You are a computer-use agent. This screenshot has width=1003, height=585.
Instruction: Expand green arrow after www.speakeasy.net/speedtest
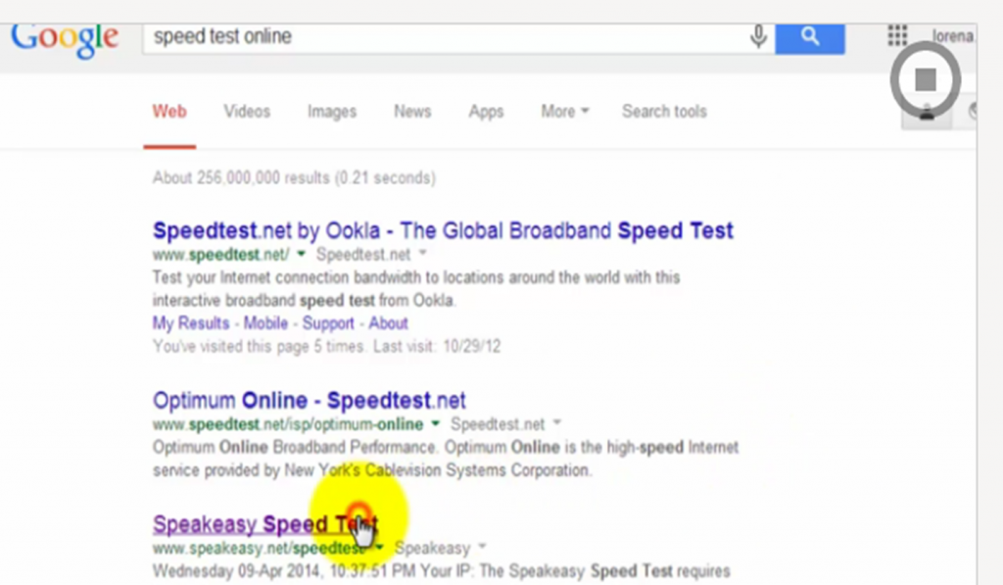coord(379,547)
